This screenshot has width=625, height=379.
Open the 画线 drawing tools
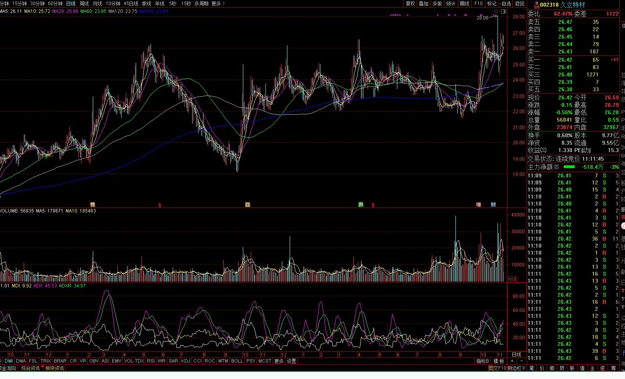[x=464, y=4]
